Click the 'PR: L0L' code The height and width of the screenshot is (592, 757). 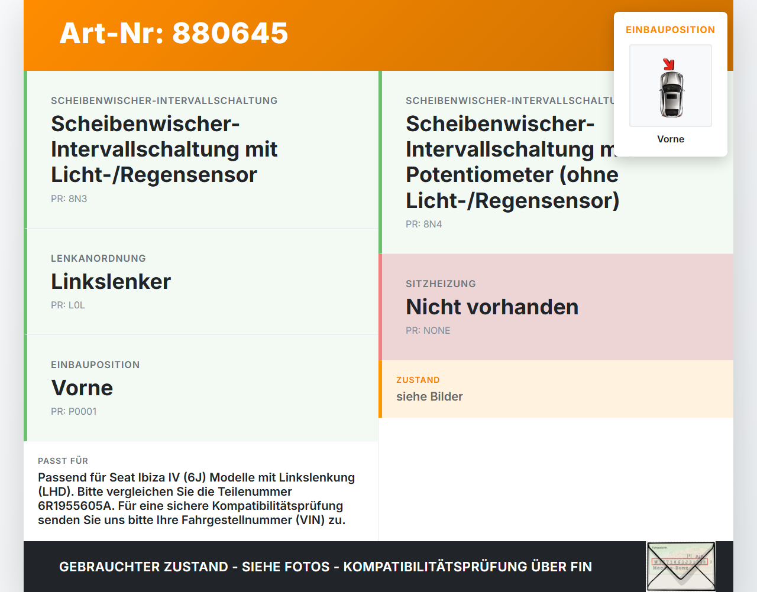68,305
